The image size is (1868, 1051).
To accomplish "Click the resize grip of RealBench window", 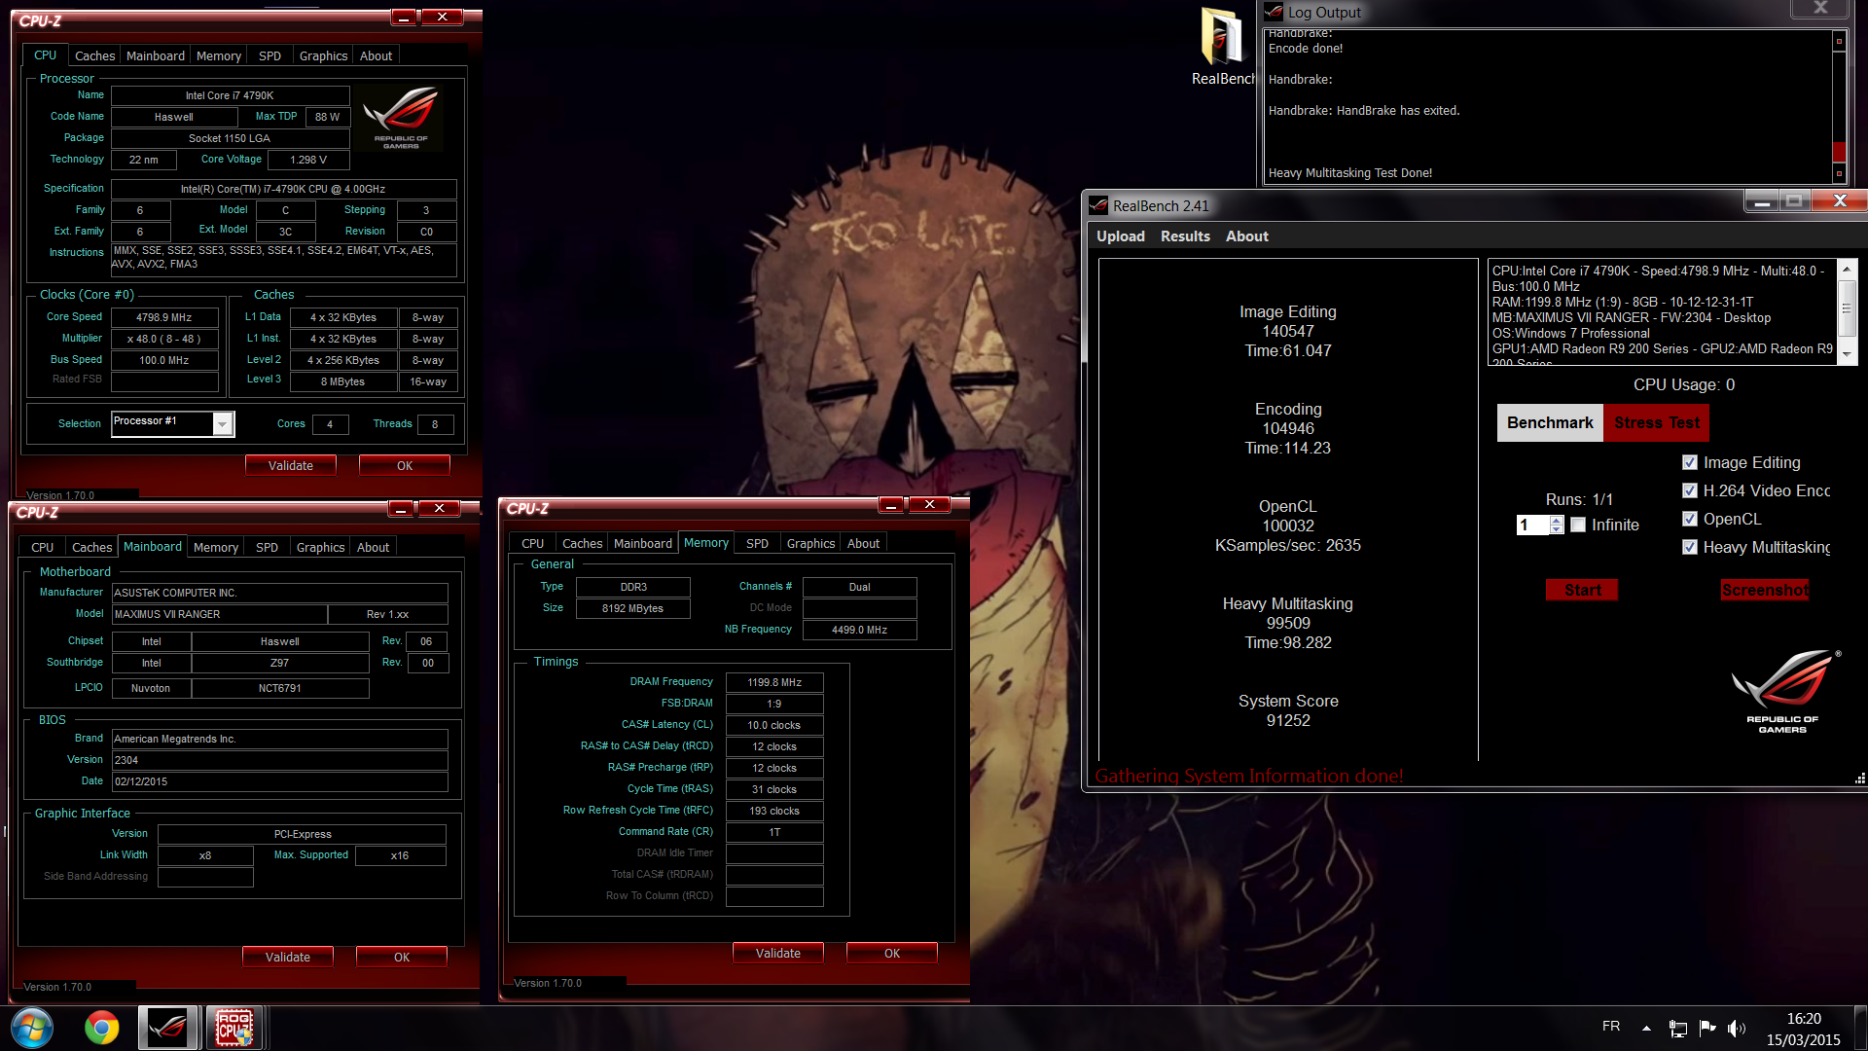I will (x=1860, y=779).
